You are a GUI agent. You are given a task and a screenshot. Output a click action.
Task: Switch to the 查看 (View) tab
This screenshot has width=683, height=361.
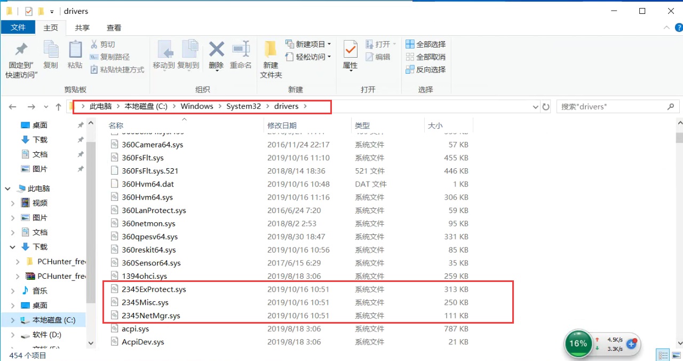click(113, 27)
